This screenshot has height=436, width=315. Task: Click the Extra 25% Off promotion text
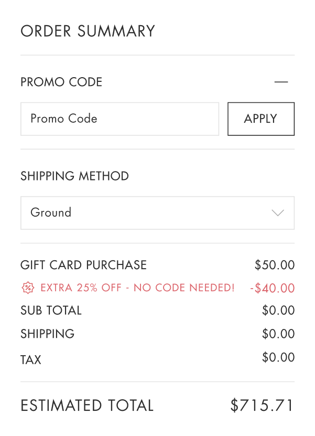[x=137, y=288]
